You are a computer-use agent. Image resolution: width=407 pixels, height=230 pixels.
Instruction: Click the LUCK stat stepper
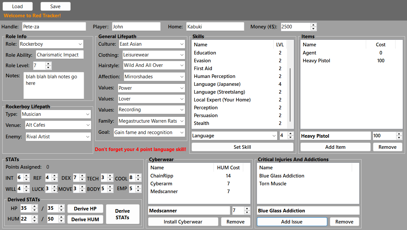[x=52, y=189]
